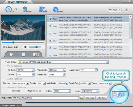Open the Channels dropdown

[x=27, y=83]
